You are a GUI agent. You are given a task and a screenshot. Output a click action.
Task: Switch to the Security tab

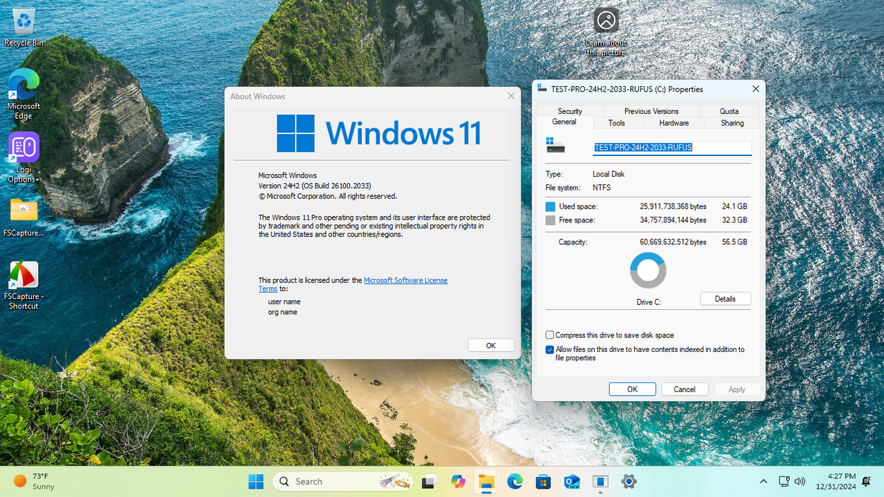(570, 111)
